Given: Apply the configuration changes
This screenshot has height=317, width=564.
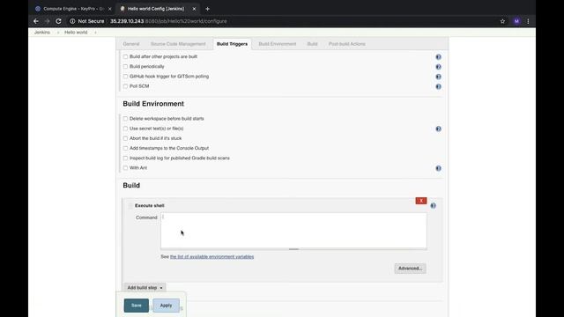Looking at the screenshot, I should [x=166, y=306].
